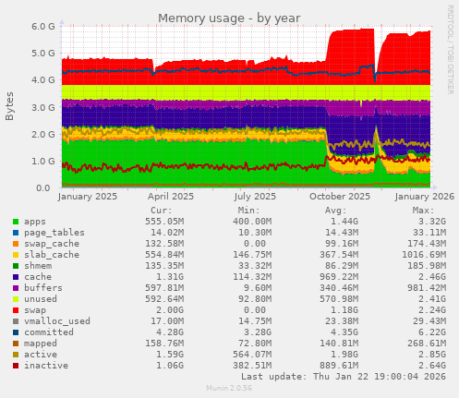
Task: Click the unused current value 592.64M
Action: pyautogui.click(x=164, y=299)
